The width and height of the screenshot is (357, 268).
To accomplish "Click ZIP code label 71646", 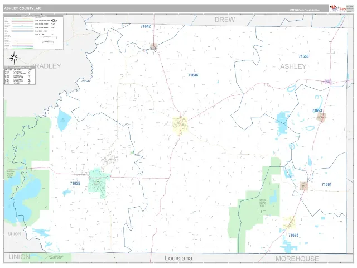I will pos(193,75).
